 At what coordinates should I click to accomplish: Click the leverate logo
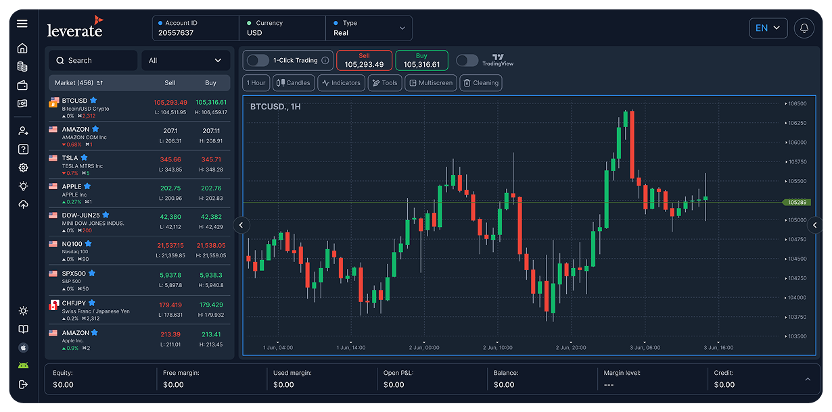click(x=75, y=27)
